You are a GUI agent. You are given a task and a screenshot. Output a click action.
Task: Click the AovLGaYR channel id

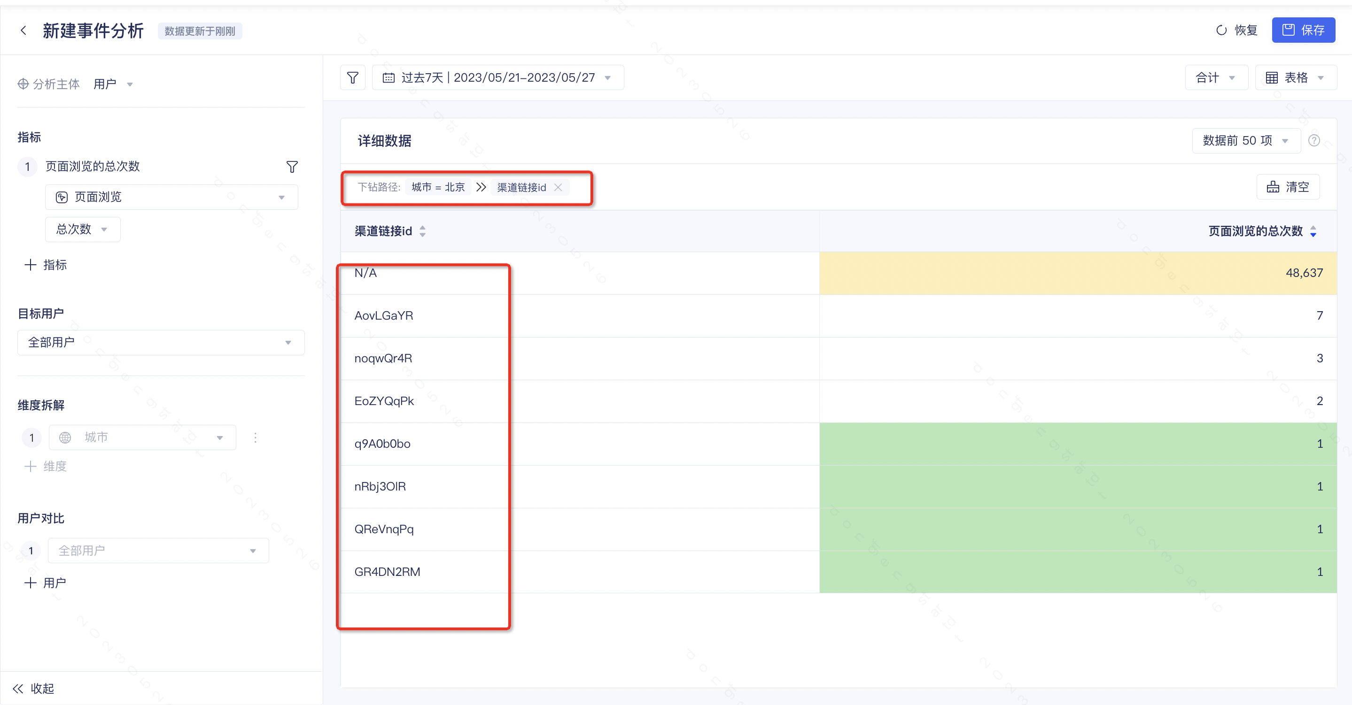384,316
